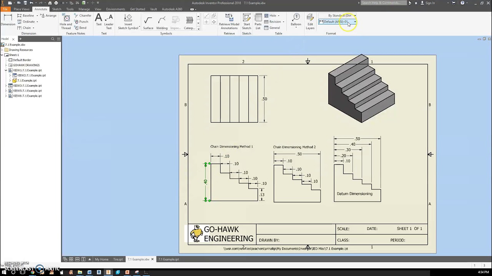This screenshot has height=276, width=492.
Task: Expand VIEW3:7.1 Example.ipt node
Action: 6,85
